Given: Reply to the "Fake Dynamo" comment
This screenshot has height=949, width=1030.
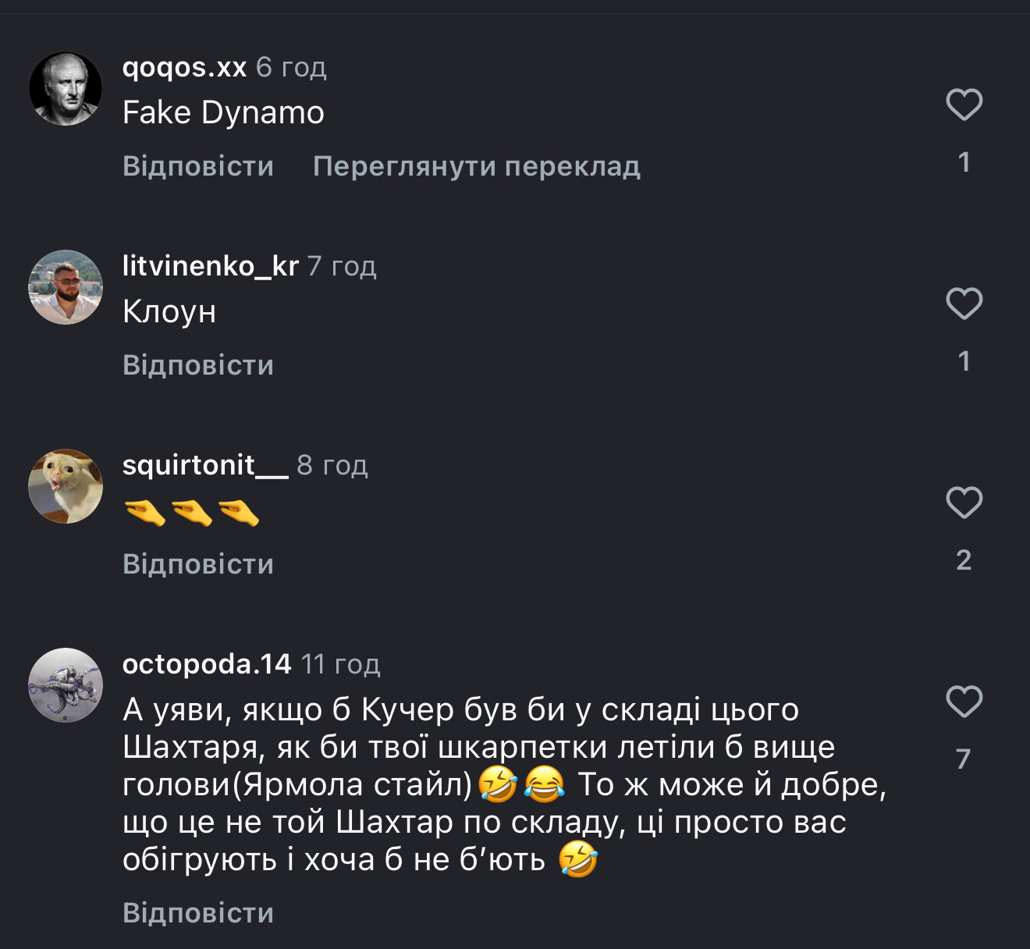Looking at the screenshot, I should click(x=198, y=166).
